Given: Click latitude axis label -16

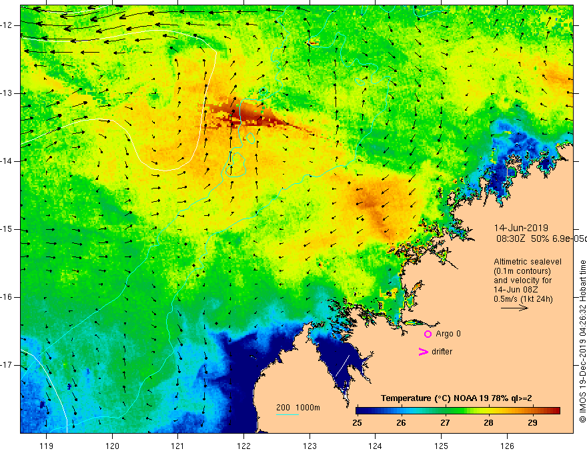Looking at the screenshot, I should tap(7, 297).
